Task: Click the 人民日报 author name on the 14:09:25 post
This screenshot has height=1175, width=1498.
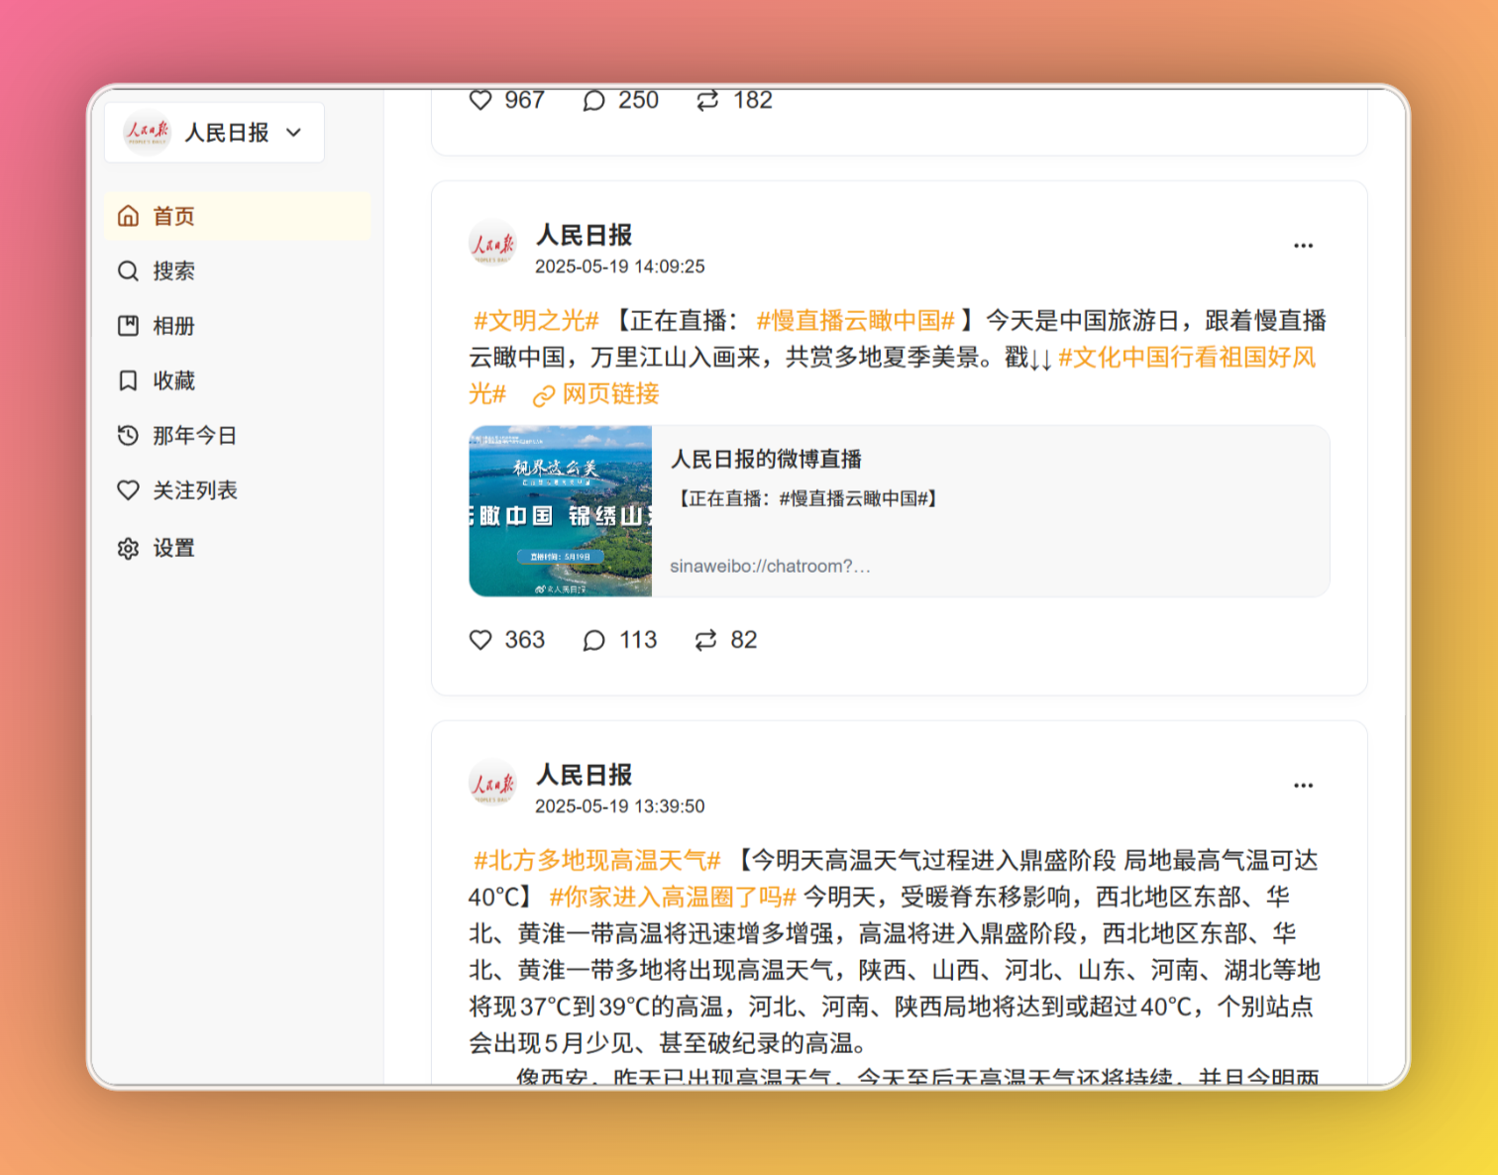Action: click(585, 236)
